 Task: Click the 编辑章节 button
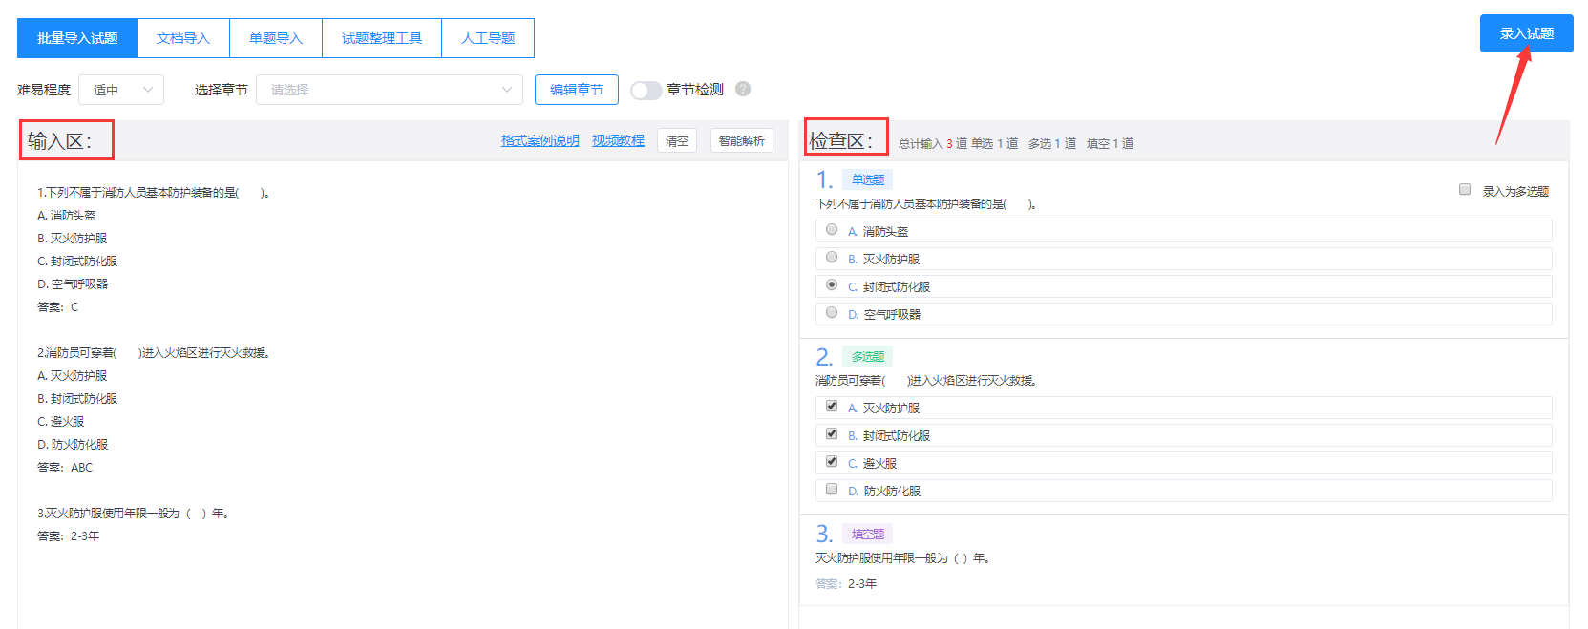pos(577,90)
